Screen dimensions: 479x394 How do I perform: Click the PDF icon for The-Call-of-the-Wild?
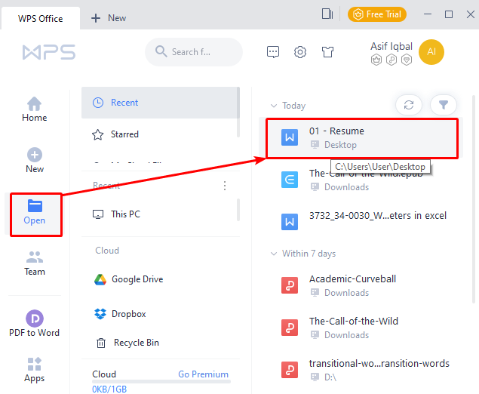click(x=290, y=328)
